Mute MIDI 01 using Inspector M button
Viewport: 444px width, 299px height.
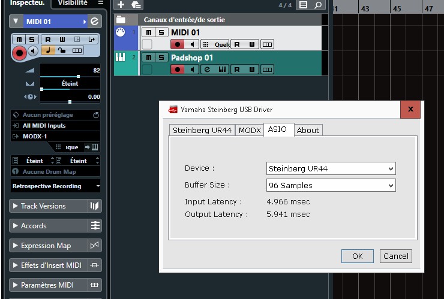pyautogui.click(x=19, y=40)
